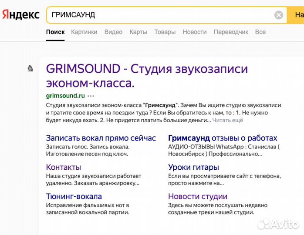Open the three-dot menu next to grimsound.ru
Image resolution: width=304 pixels, height=235 pixels.
[x=91, y=96]
